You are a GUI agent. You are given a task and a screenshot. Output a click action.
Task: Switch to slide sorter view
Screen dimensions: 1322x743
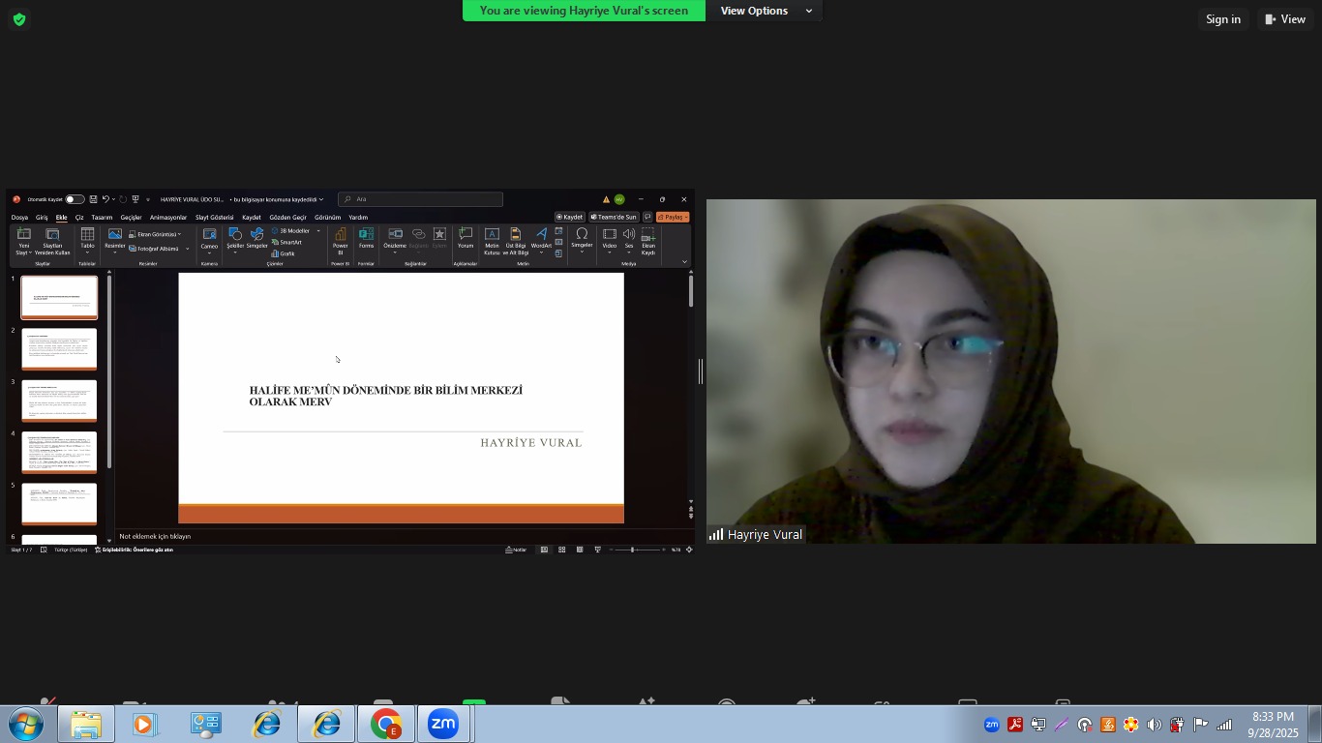(561, 550)
